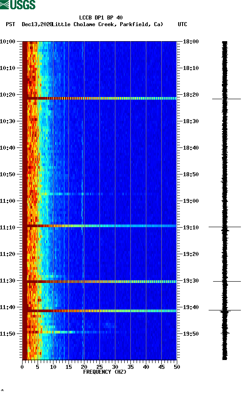244x395 pixels.
Task: Click the USGS logo
Action: 18,4
